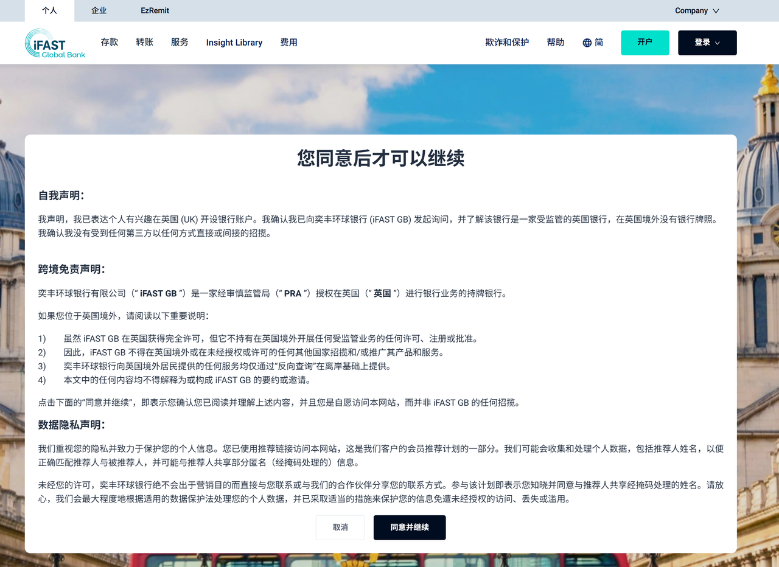Click 取消 to cancel the consent dialog

coord(340,527)
